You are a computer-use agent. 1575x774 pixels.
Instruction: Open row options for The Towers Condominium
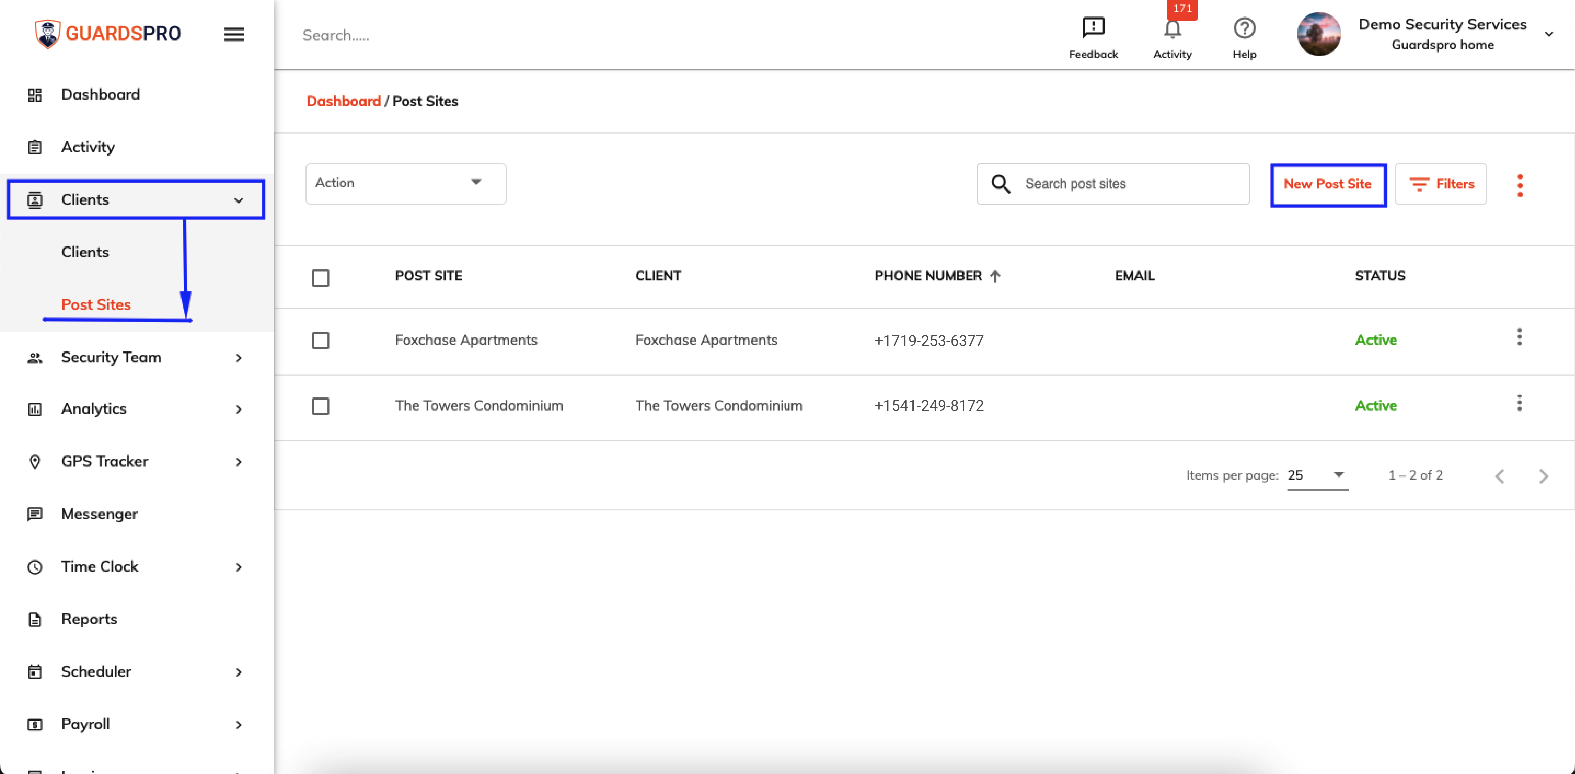(1519, 403)
